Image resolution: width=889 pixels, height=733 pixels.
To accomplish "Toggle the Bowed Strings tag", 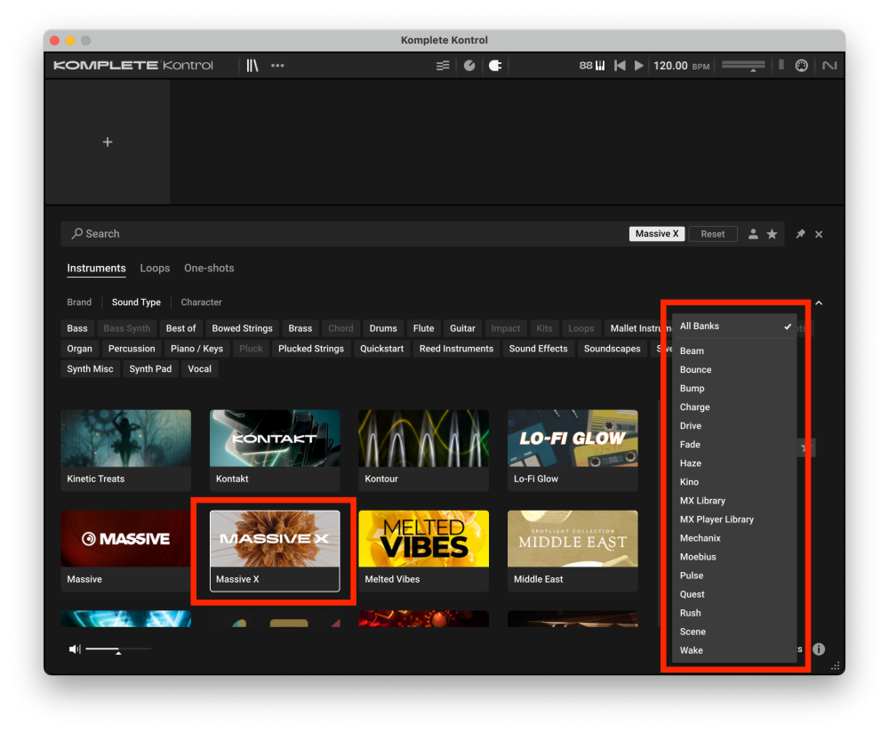I will tap(242, 328).
